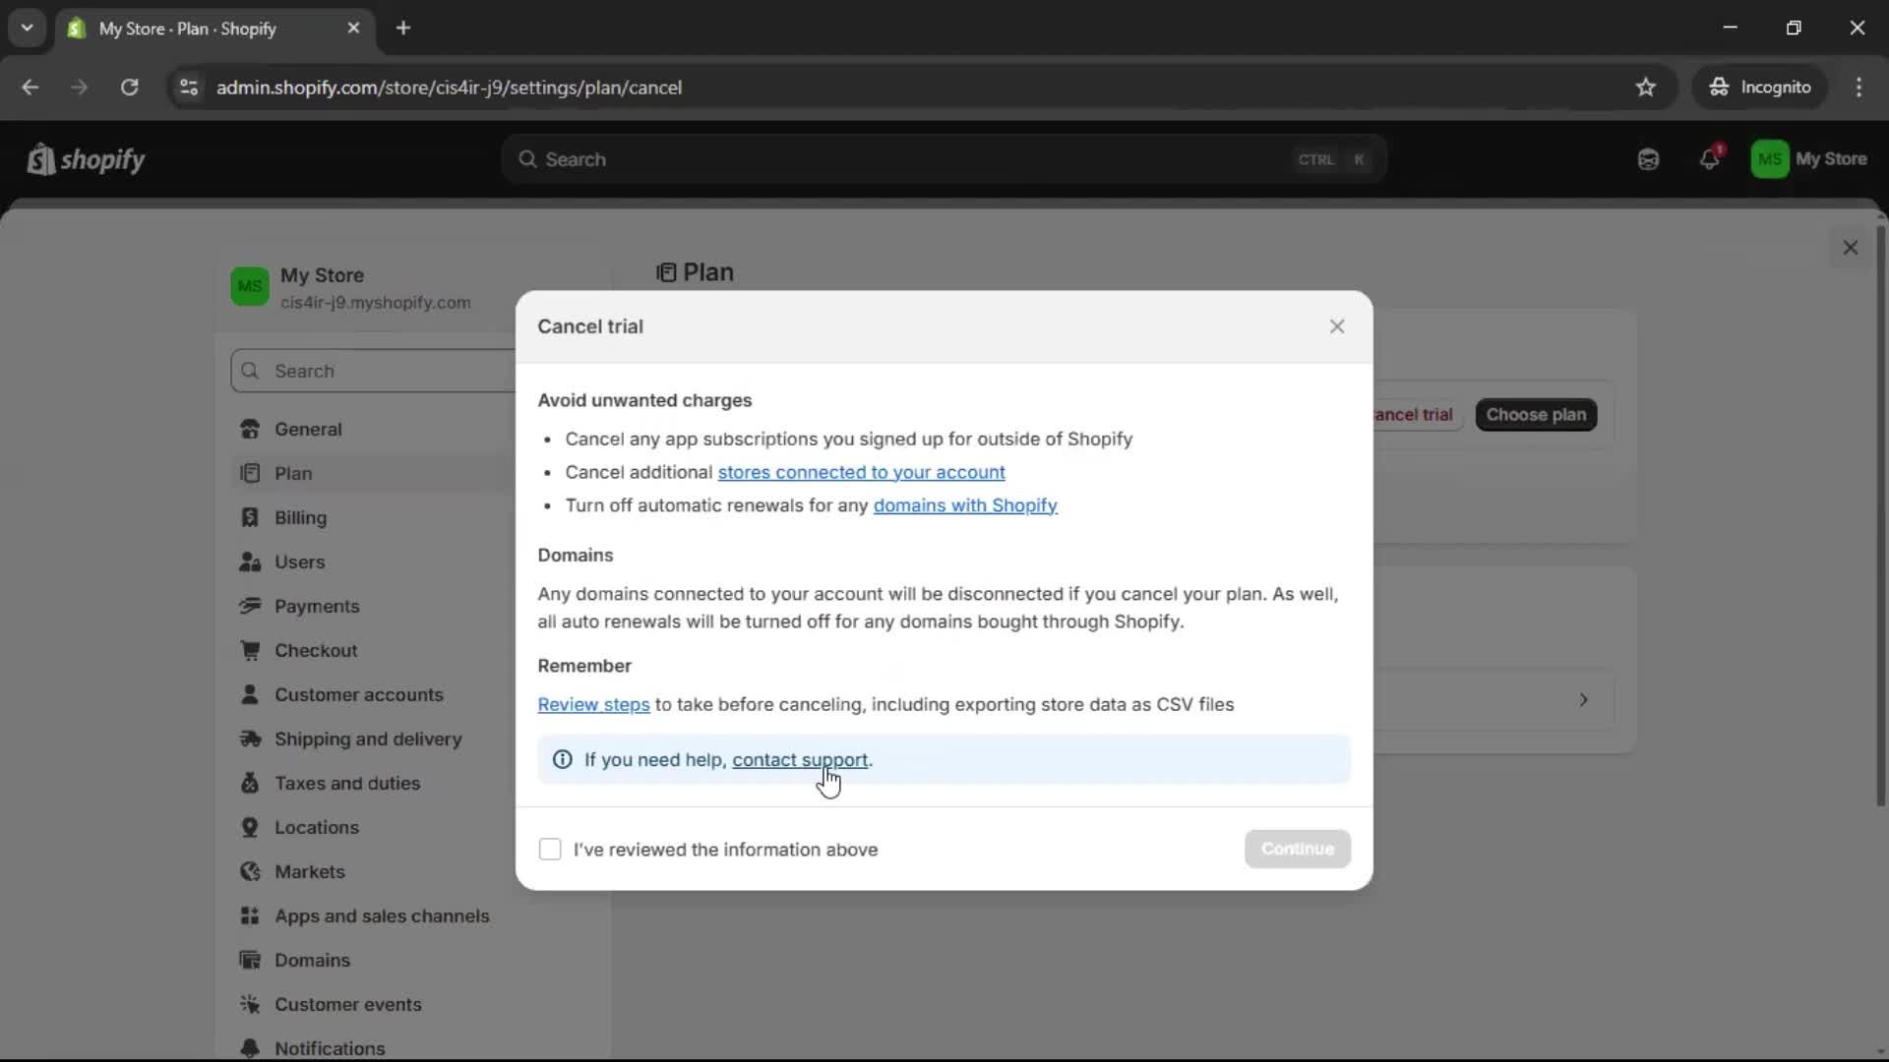The height and width of the screenshot is (1062, 1889).
Task: Open the 'Review steps' link
Action: click(x=593, y=705)
